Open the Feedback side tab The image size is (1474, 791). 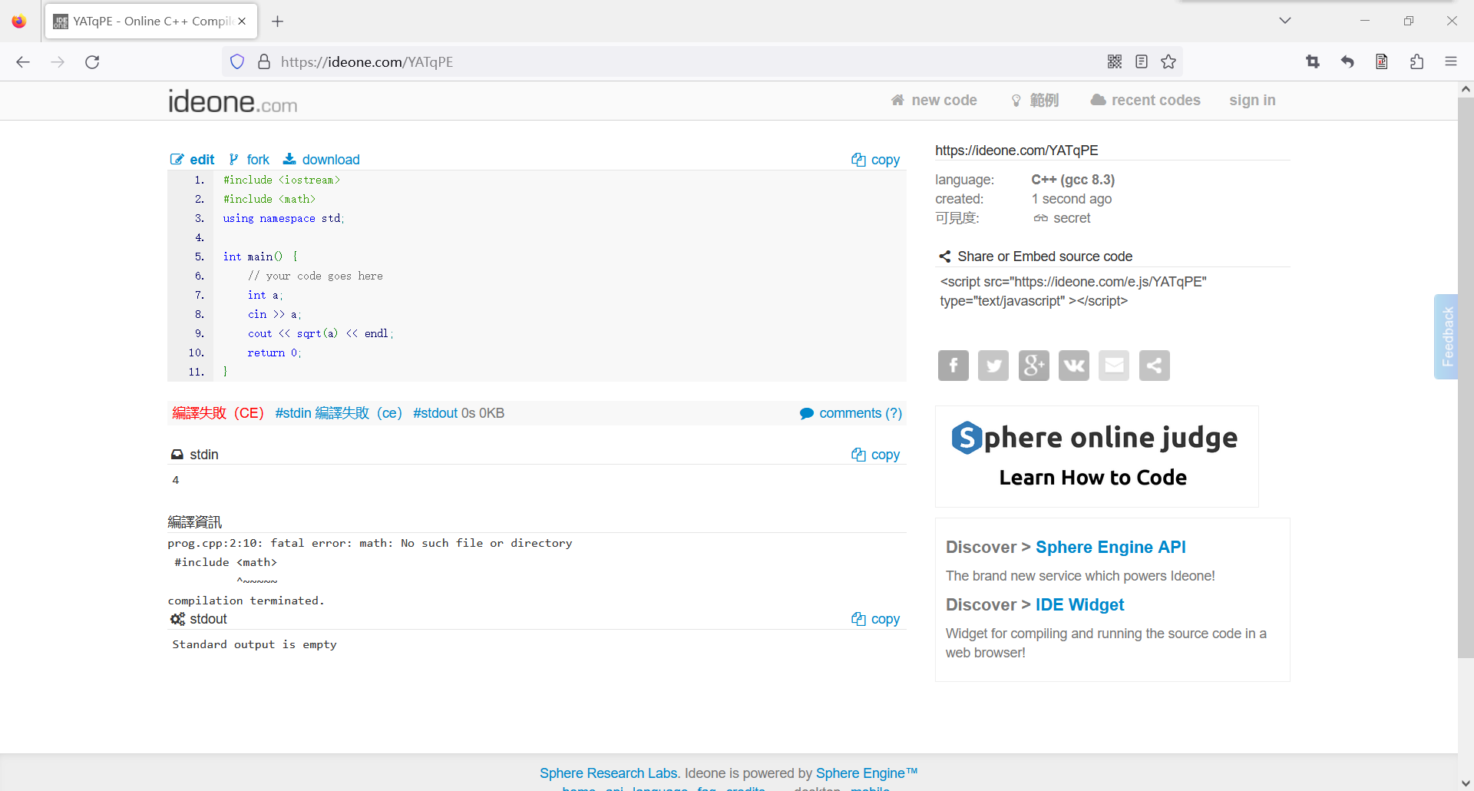[1446, 336]
